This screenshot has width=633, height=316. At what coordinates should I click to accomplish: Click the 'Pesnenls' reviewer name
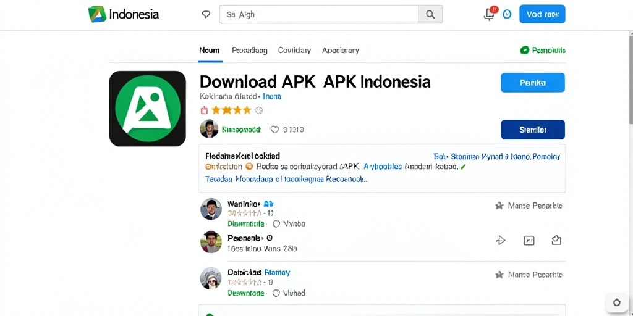pyautogui.click(x=245, y=238)
